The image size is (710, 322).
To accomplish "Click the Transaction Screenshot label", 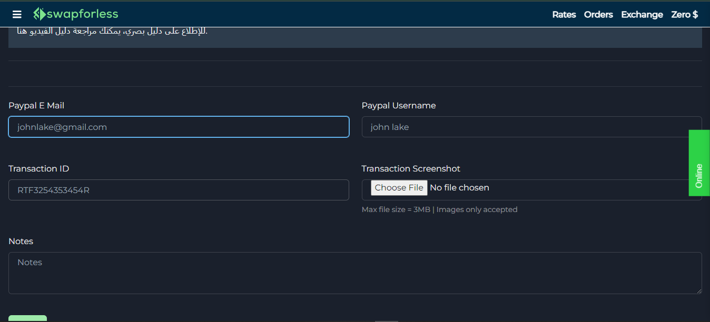I will 411,169.
